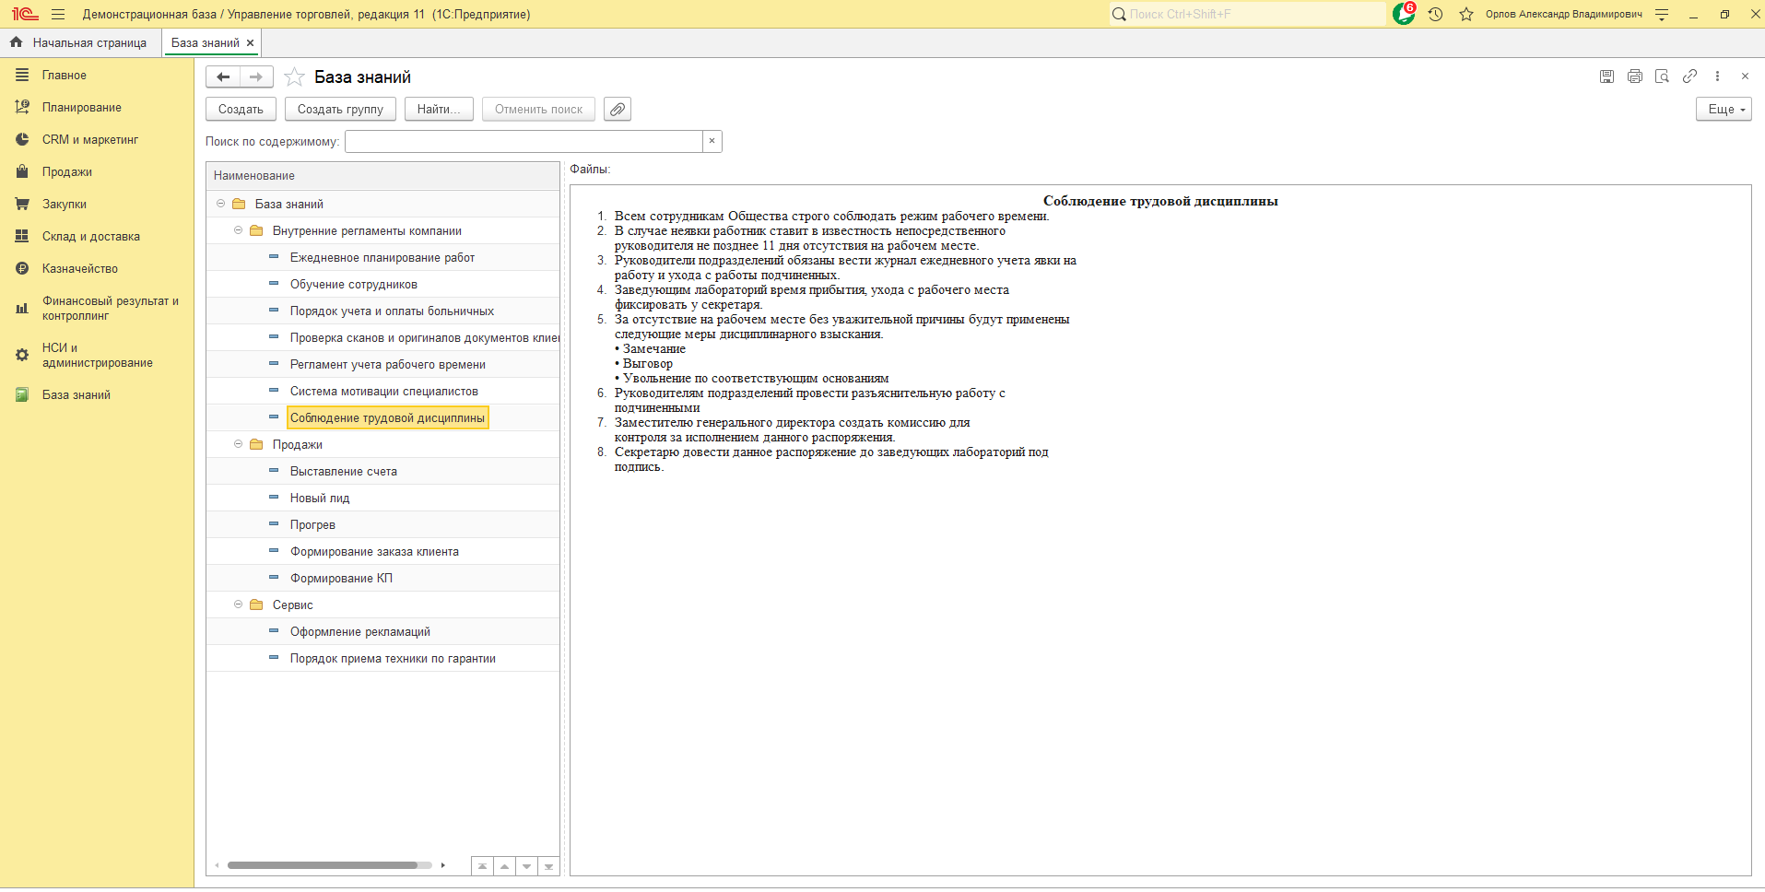This screenshot has height=892, width=1765.
Task: Click the paperclip attach files button
Action: pyautogui.click(x=618, y=110)
